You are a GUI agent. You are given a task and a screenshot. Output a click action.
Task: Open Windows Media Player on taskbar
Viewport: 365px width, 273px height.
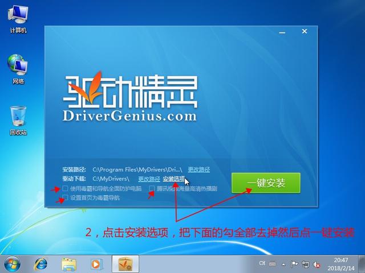tap(96, 264)
